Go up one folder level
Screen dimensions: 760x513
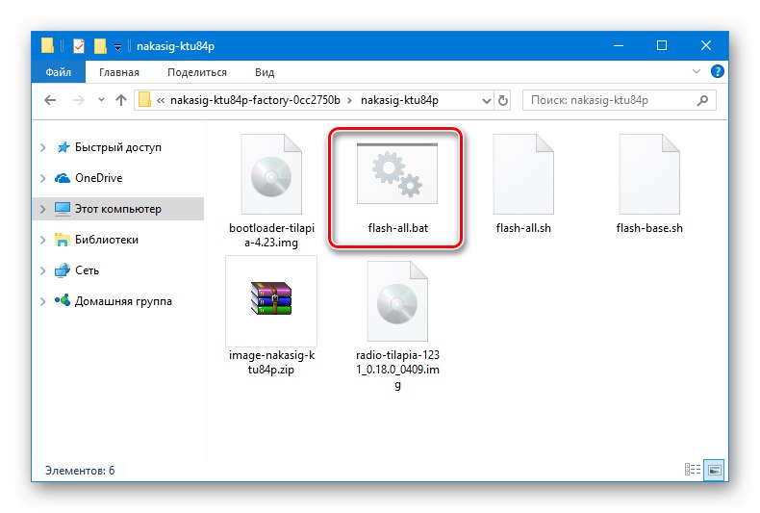[x=121, y=100]
